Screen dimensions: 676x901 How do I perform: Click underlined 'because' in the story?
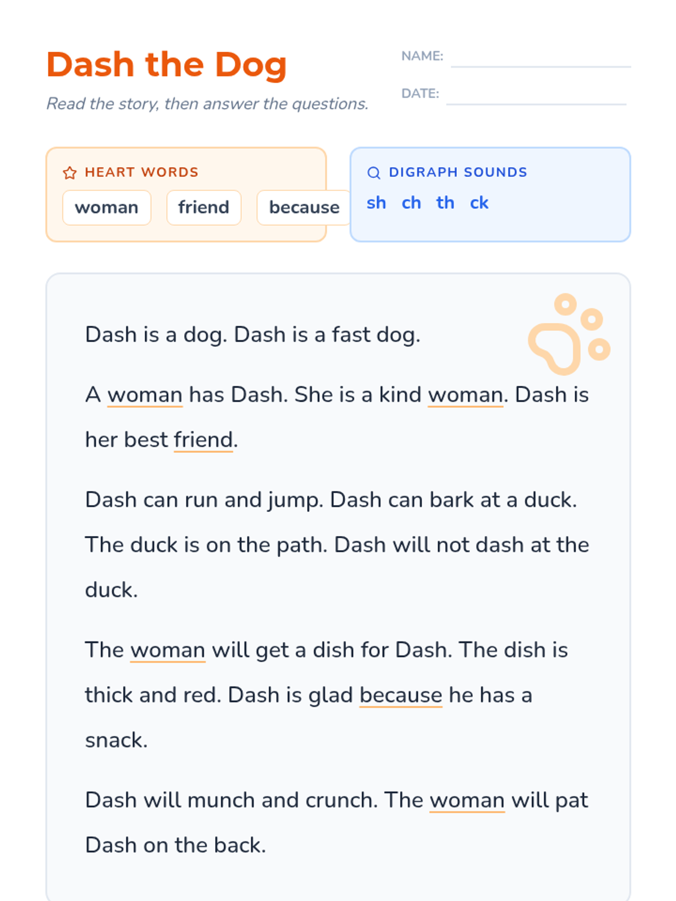pos(401,695)
